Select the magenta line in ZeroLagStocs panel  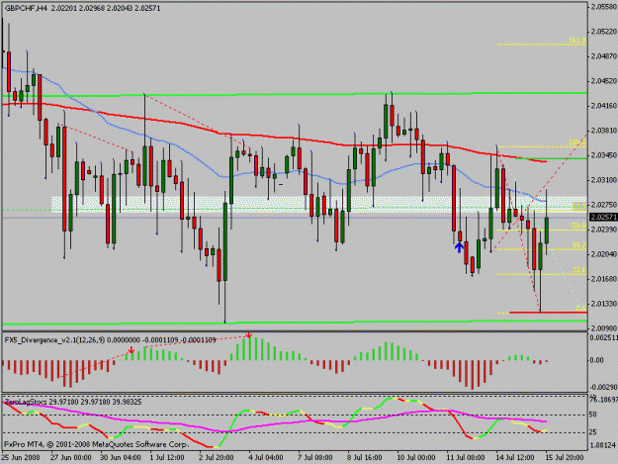coord(275,418)
